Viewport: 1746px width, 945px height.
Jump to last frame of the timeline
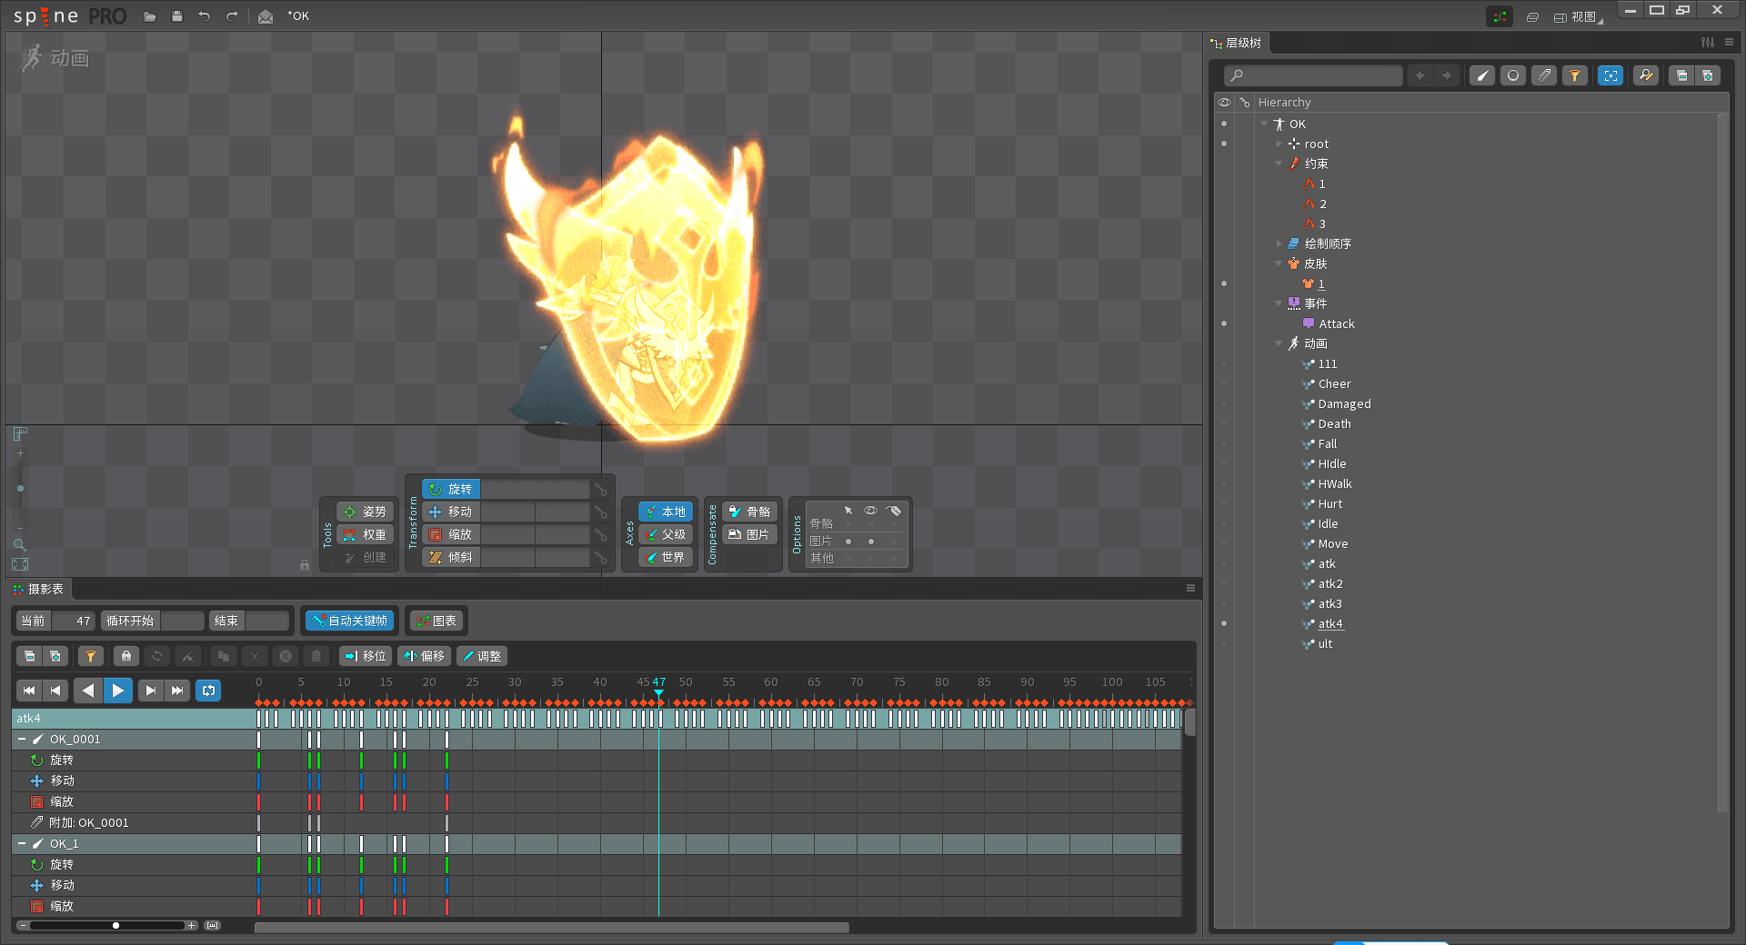click(x=177, y=691)
